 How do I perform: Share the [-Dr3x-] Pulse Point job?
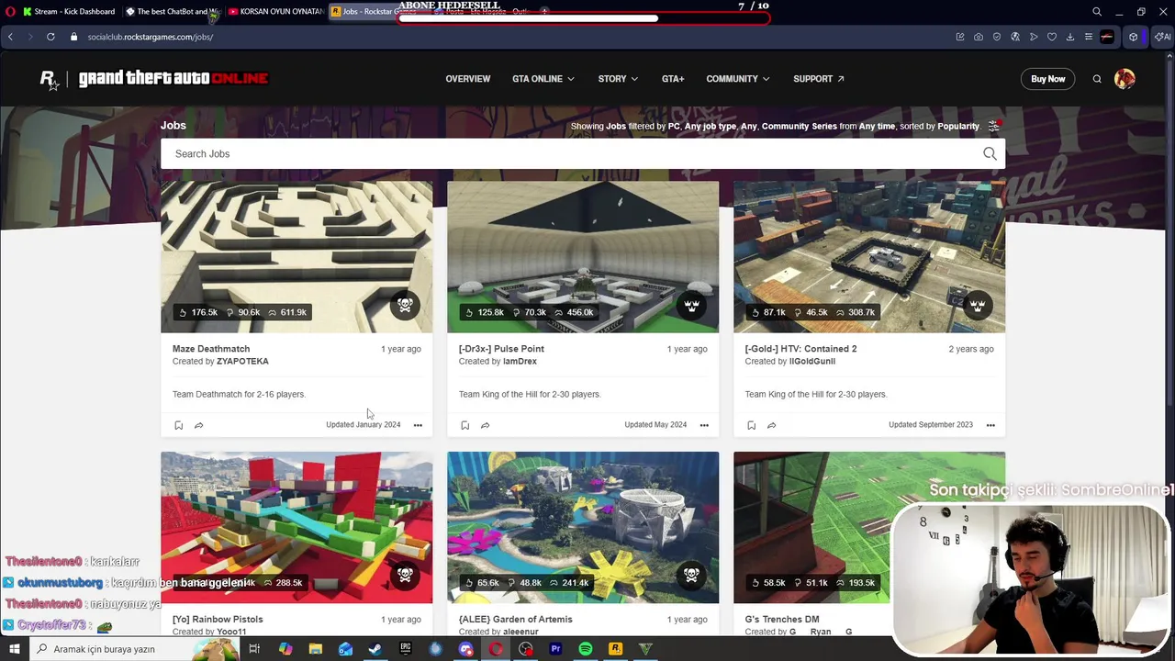485,425
